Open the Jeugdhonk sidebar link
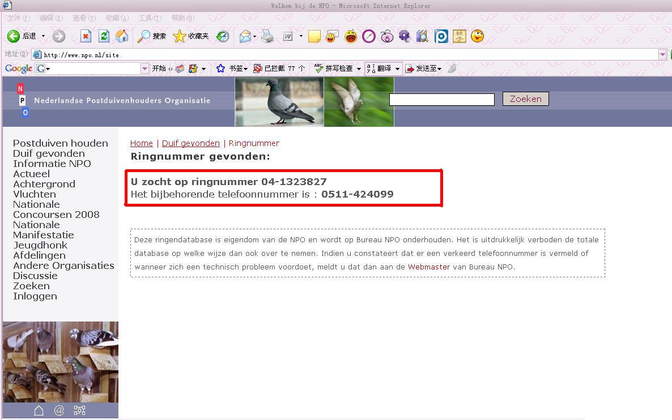This screenshot has height=420, width=672. coord(40,245)
